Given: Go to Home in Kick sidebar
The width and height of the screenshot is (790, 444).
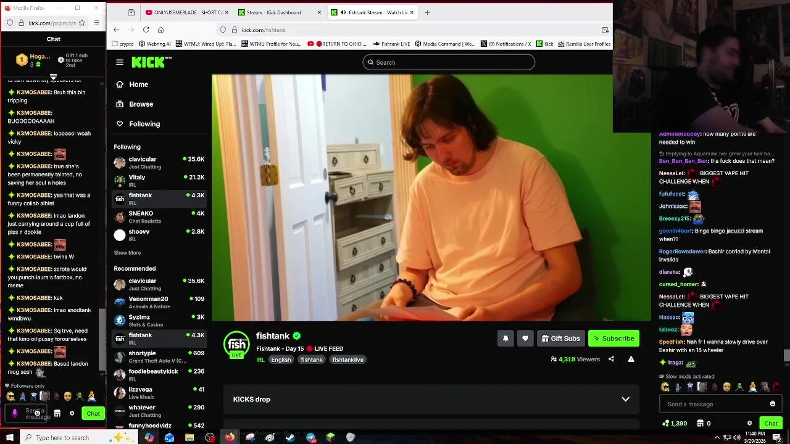Looking at the screenshot, I should click(x=133, y=84).
